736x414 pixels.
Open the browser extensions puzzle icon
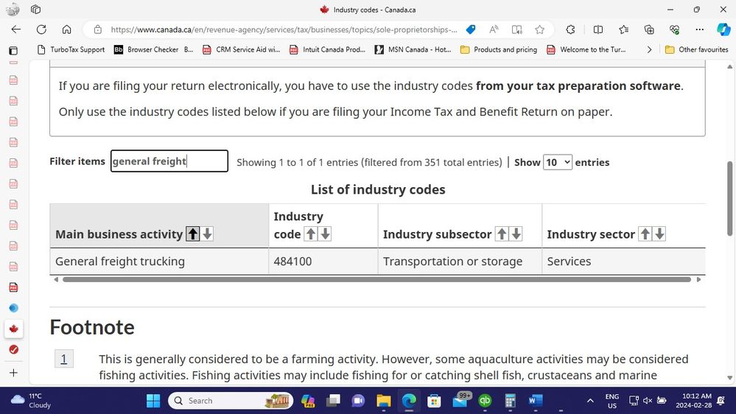[570, 29]
